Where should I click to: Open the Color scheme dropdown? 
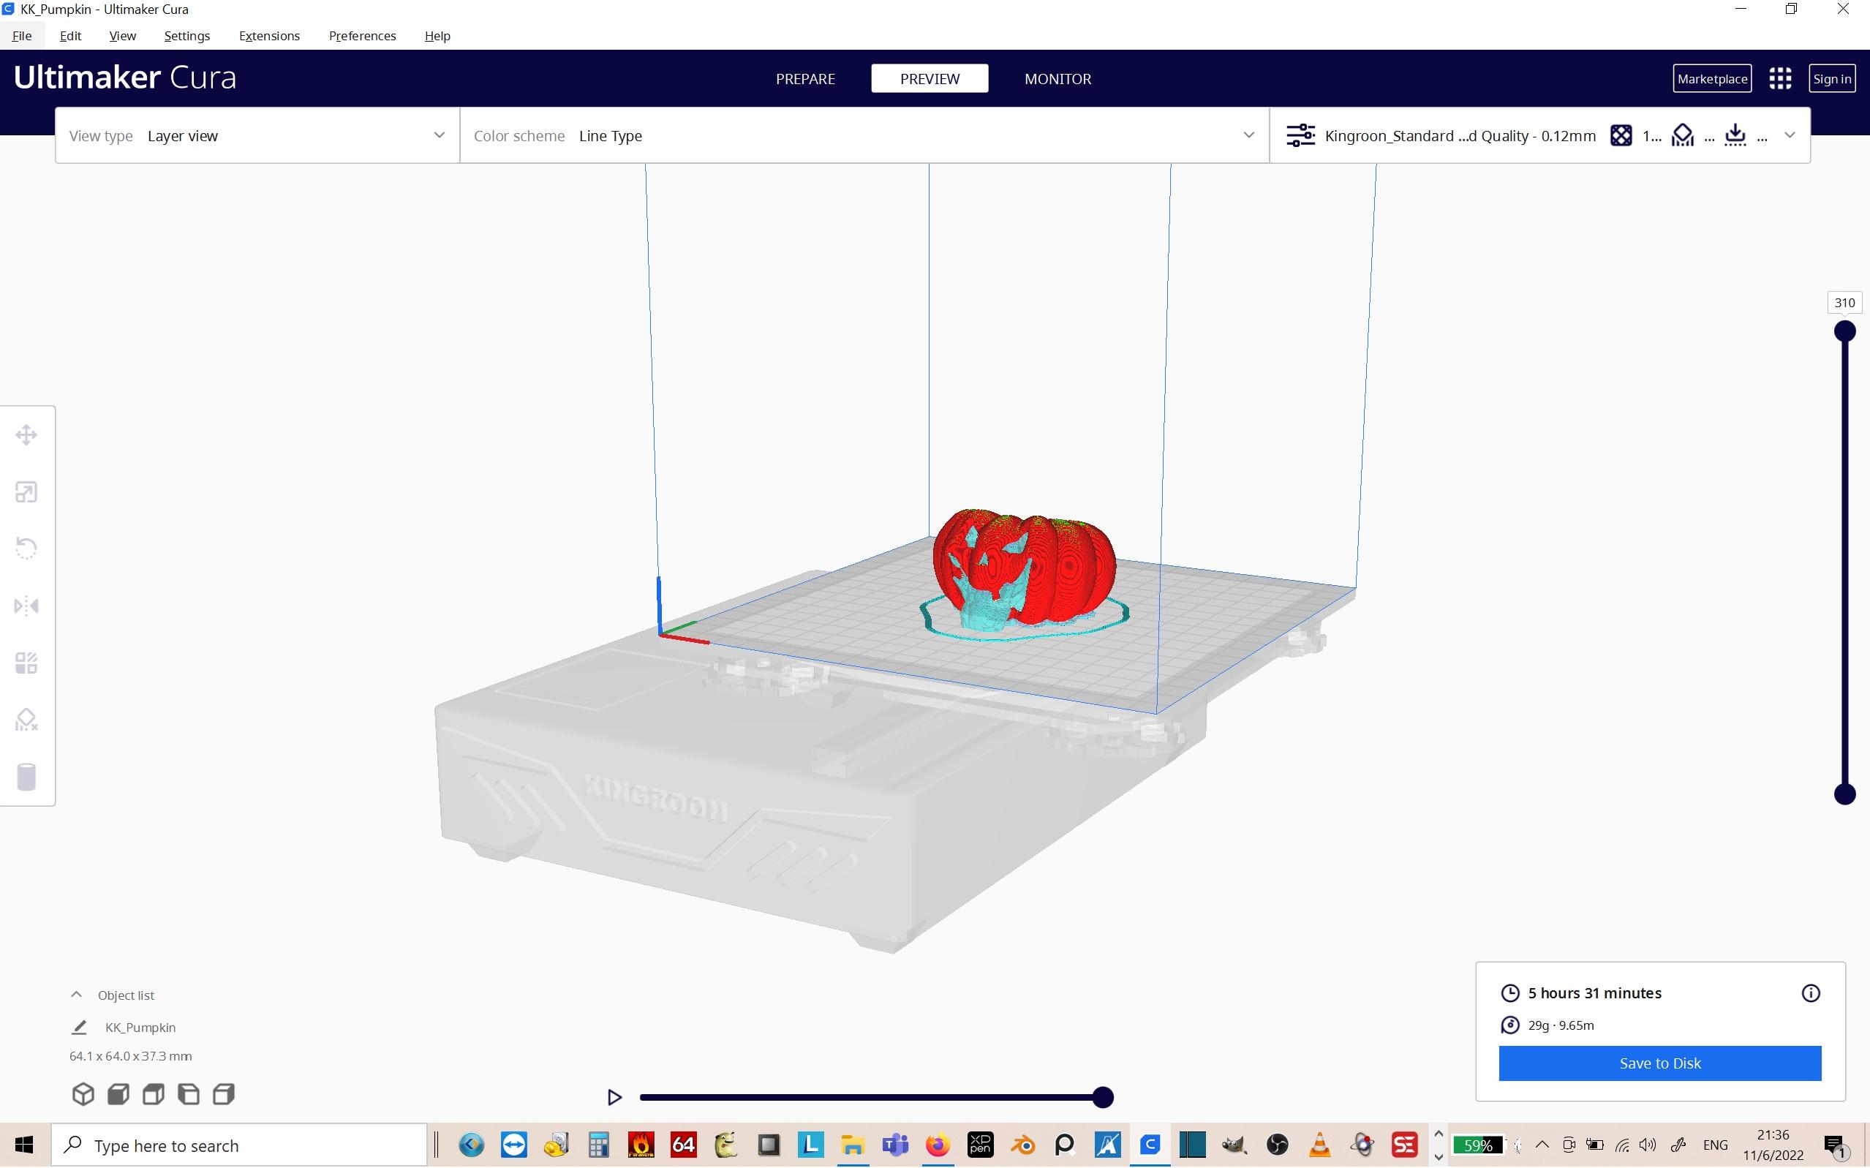click(x=864, y=136)
